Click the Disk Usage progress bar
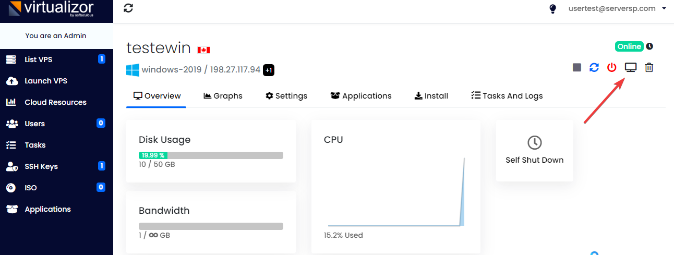Screen dimensions: 674x255 [211, 155]
